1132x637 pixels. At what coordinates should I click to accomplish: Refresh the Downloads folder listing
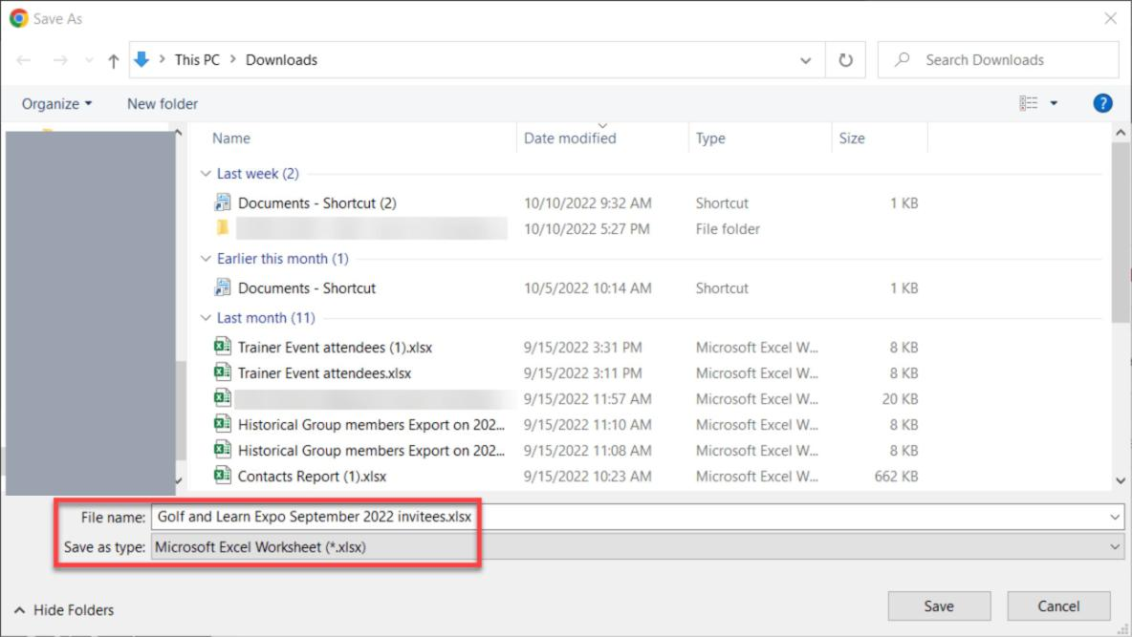click(x=845, y=60)
